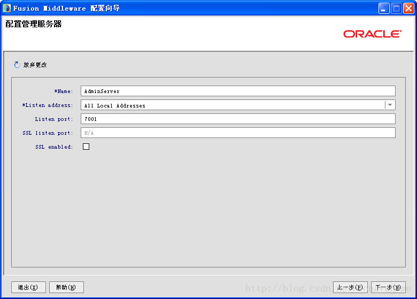This screenshot has height=299, width=417.
Task: Click the Oracle logo
Action: click(x=372, y=34)
